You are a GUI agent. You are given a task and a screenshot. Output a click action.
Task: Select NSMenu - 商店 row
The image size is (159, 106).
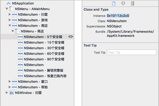pyautogui.click(x=37, y=31)
